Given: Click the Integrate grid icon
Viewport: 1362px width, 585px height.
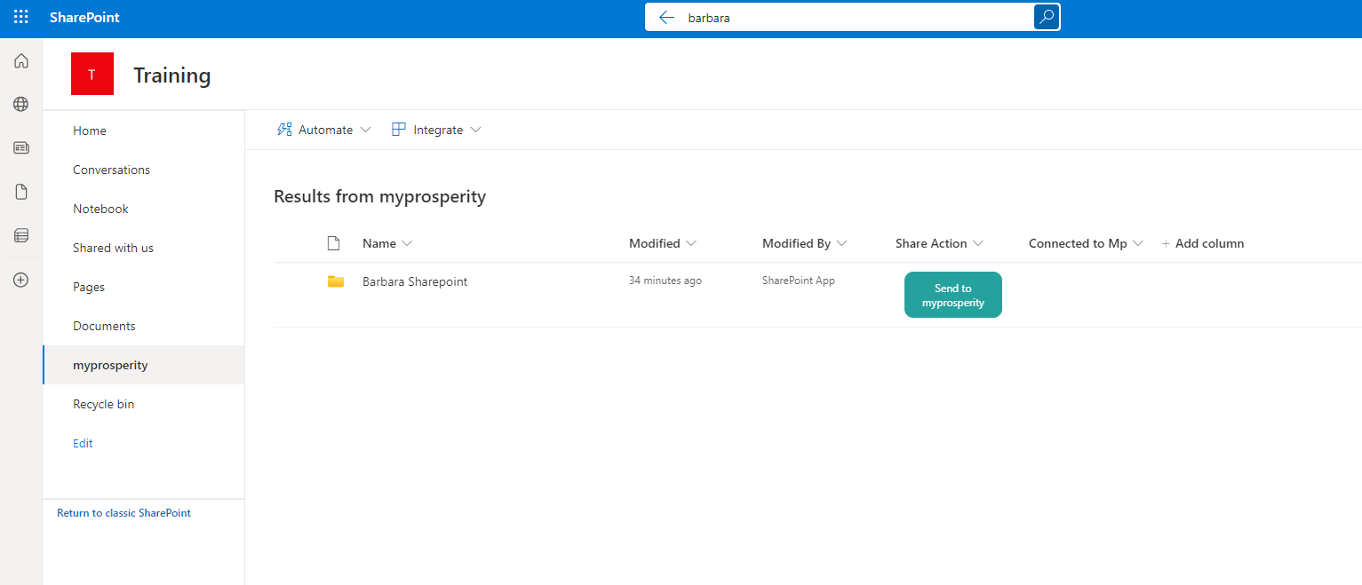Looking at the screenshot, I should [399, 130].
